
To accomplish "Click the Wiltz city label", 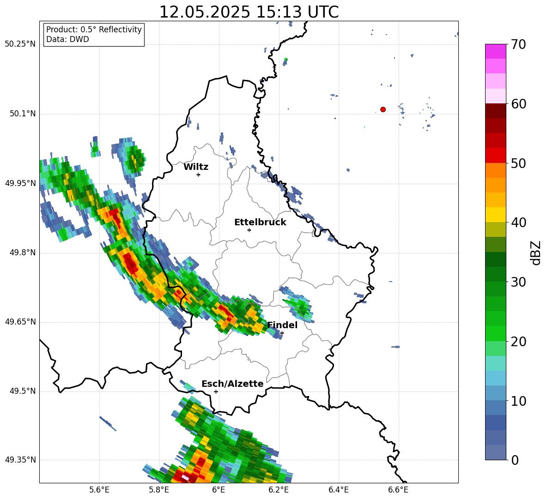I will (x=196, y=167).
